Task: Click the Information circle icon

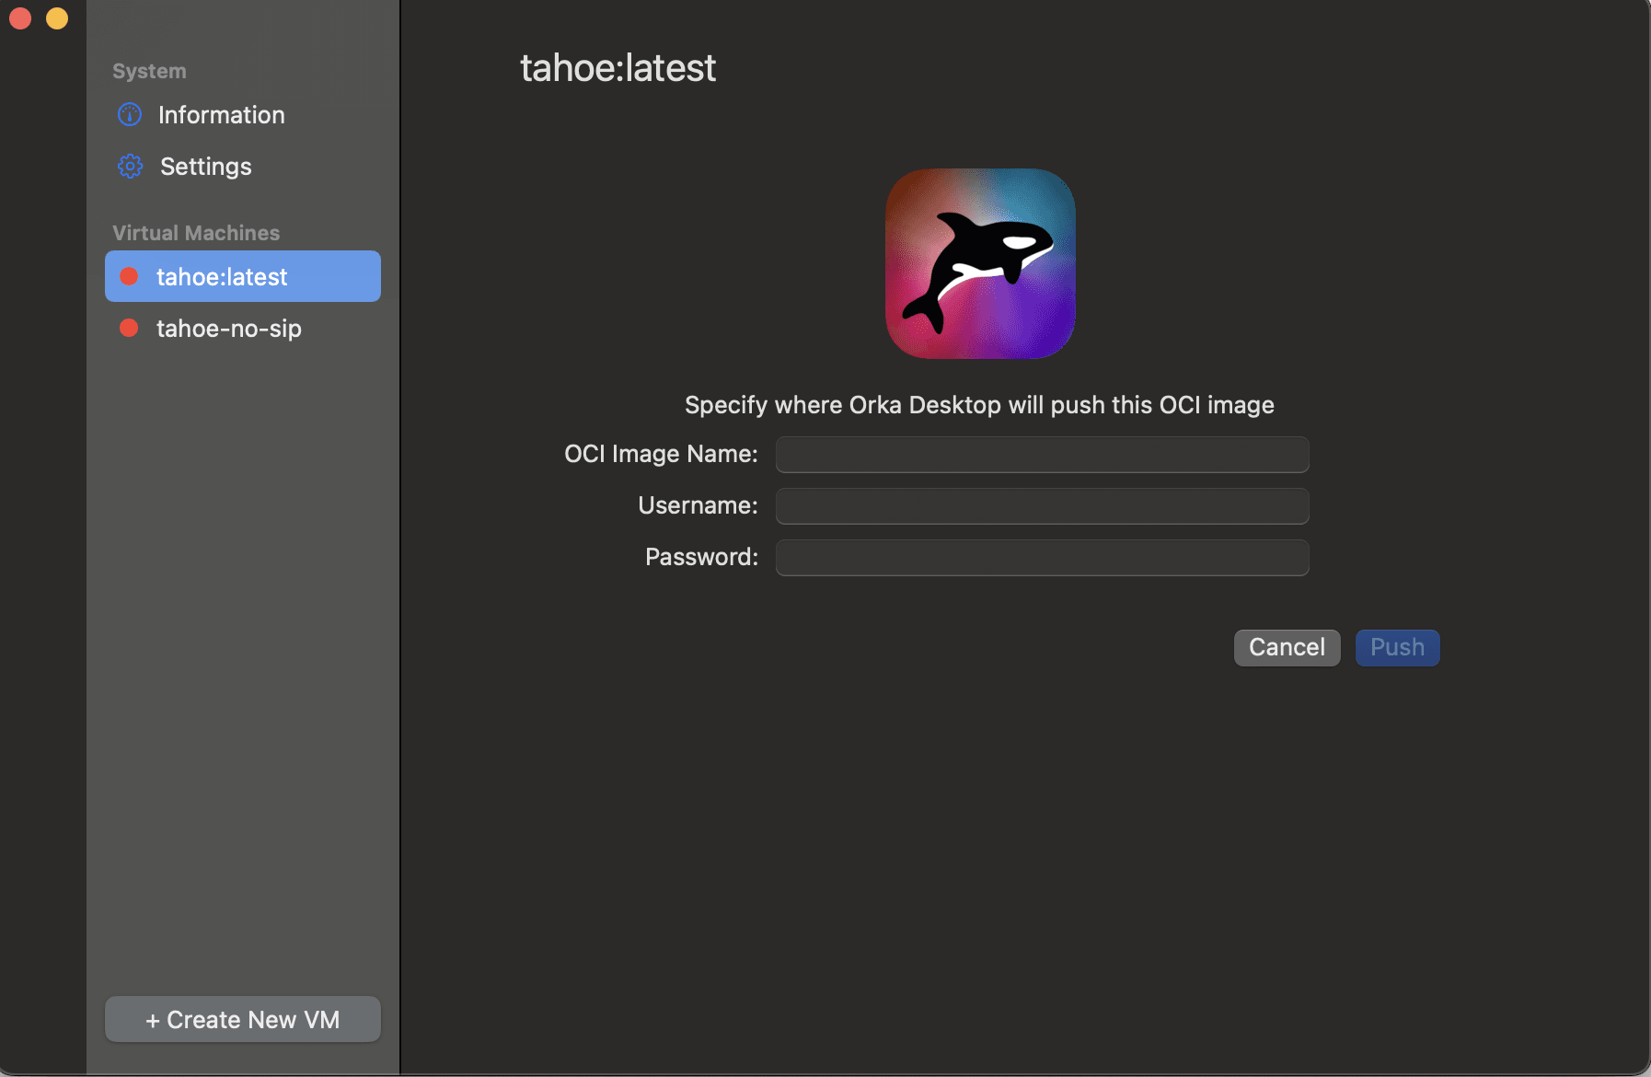Action: [x=130, y=115]
